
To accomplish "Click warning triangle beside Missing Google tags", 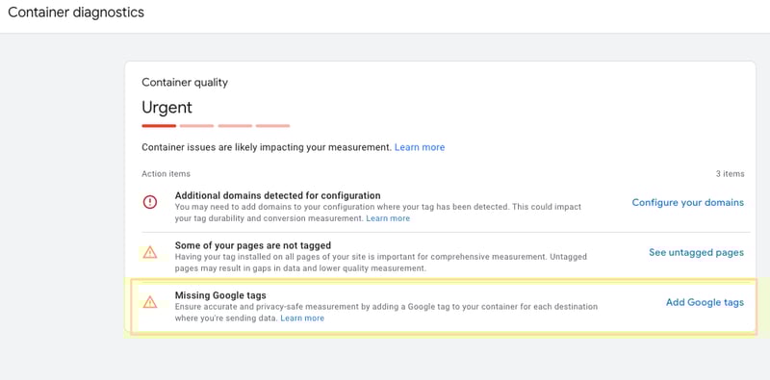I will [150, 302].
